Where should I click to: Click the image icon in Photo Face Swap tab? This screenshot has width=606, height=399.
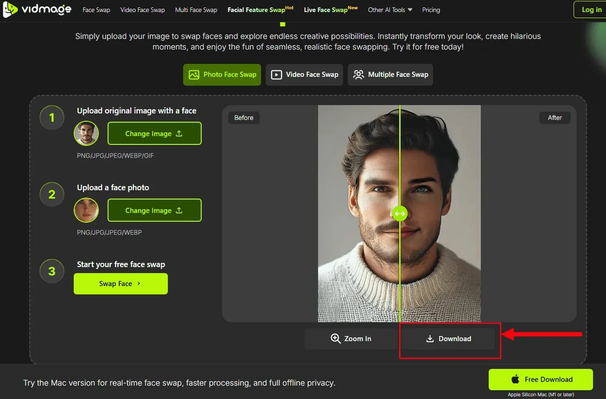[x=194, y=75]
